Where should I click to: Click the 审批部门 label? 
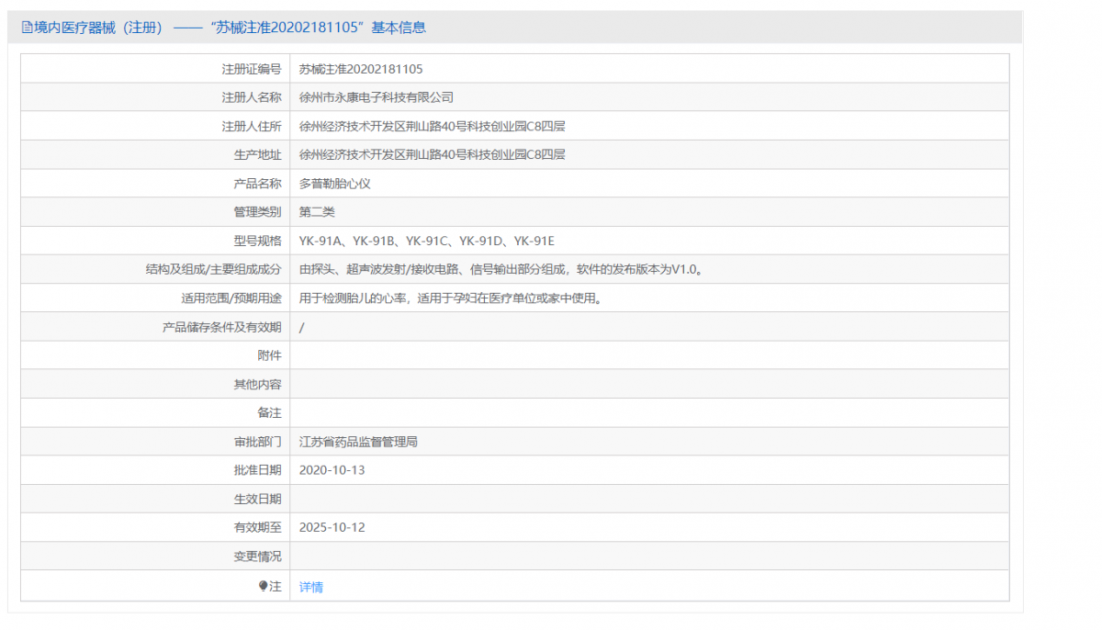(x=258, y=442)
